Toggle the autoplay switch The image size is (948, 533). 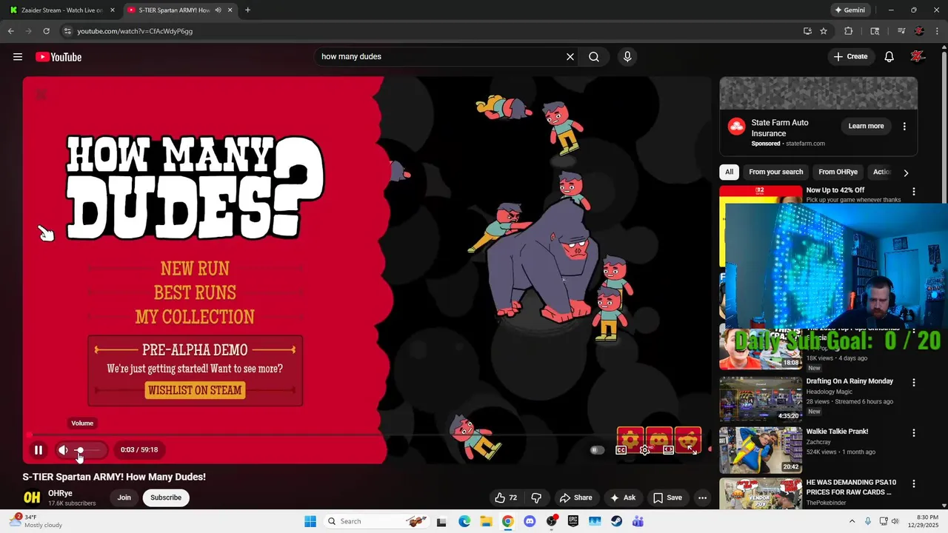pyautogui.click(x=597, y=449)
